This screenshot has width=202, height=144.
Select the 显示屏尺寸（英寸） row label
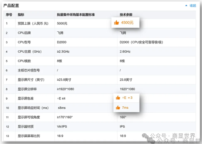31,80
